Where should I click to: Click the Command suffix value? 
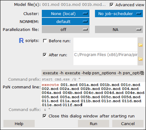coord(47,110)
